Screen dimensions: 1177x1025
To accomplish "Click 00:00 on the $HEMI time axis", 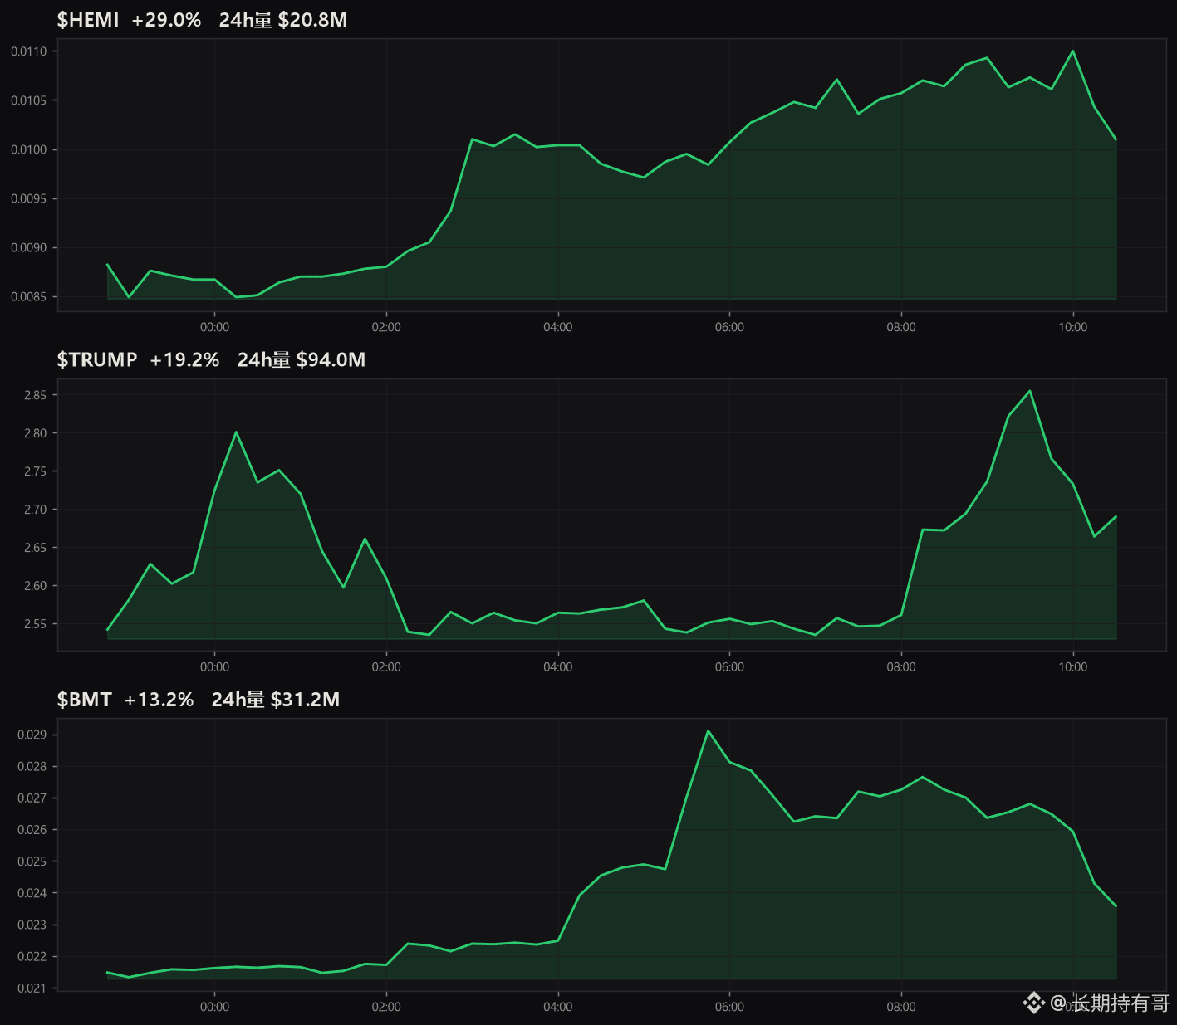I will coord(214,327).
